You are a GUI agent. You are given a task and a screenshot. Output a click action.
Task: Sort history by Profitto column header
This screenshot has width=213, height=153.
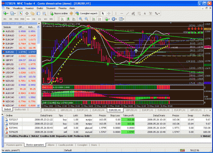(206, 116)
